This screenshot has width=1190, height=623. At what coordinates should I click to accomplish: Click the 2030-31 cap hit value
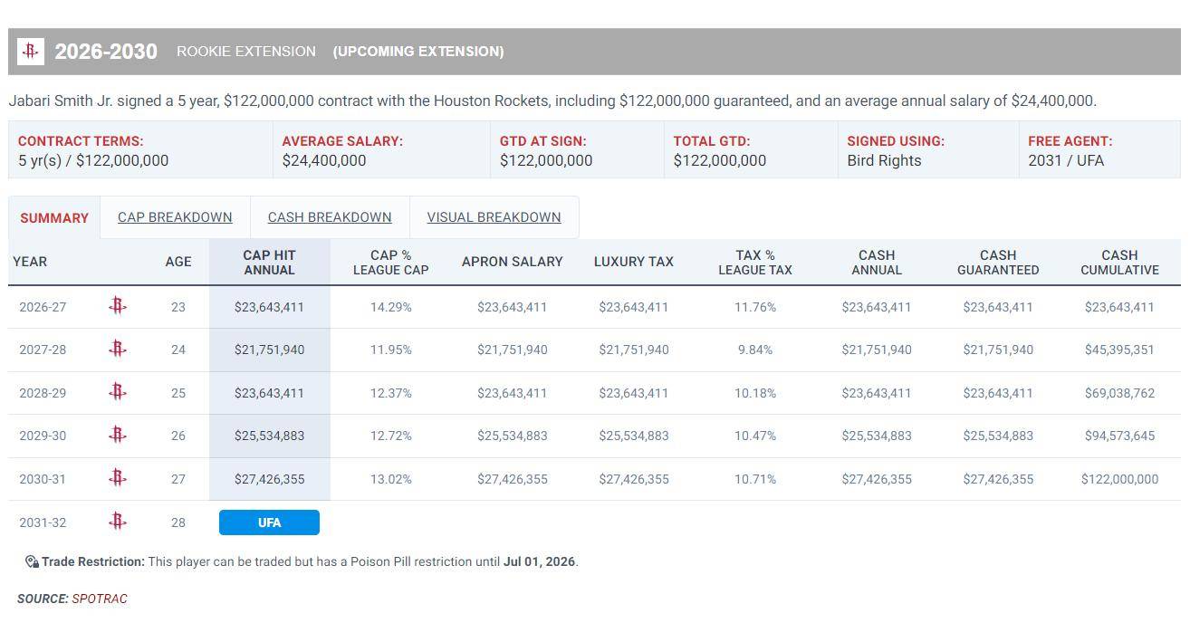pyautogui.click(x=269, y=479)
